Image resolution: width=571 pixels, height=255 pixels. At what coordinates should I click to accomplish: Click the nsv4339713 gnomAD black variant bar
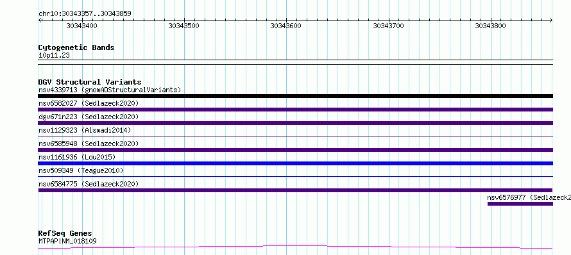coord(295,96)
